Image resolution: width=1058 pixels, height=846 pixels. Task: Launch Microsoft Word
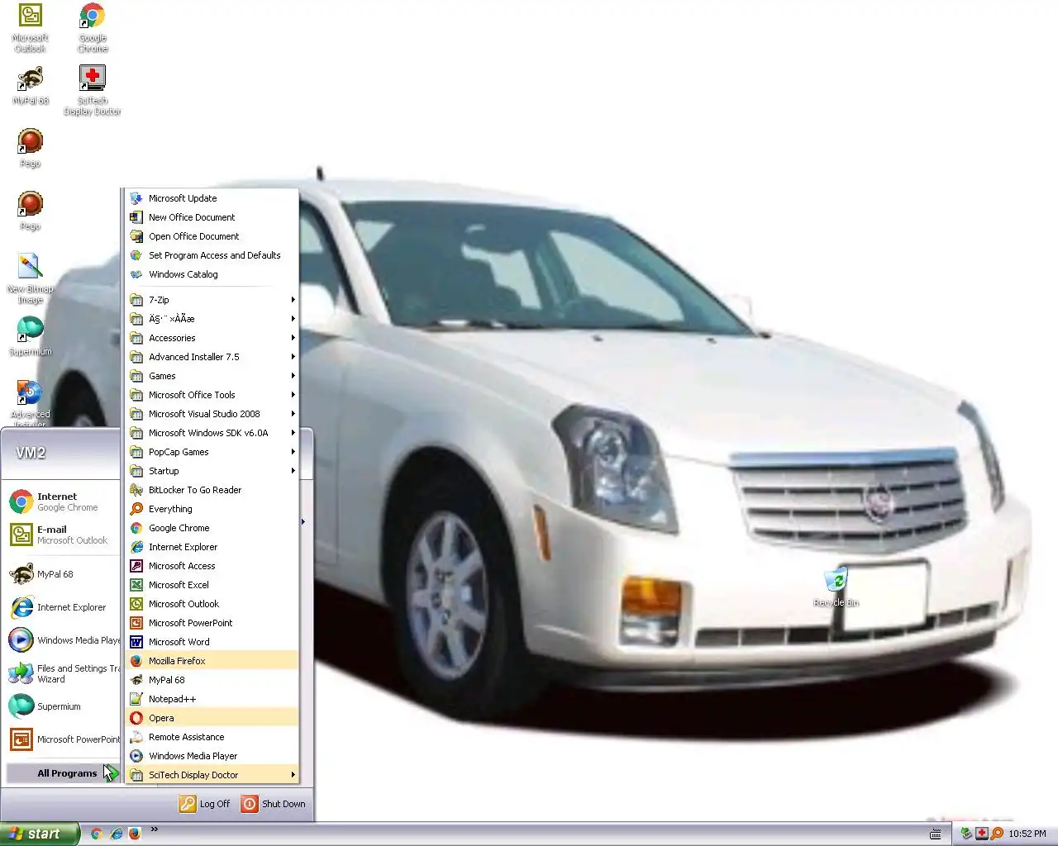pyautogui.click(x=212, y=642)
